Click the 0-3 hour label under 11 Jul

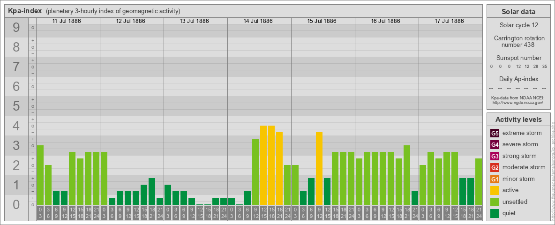40,213
